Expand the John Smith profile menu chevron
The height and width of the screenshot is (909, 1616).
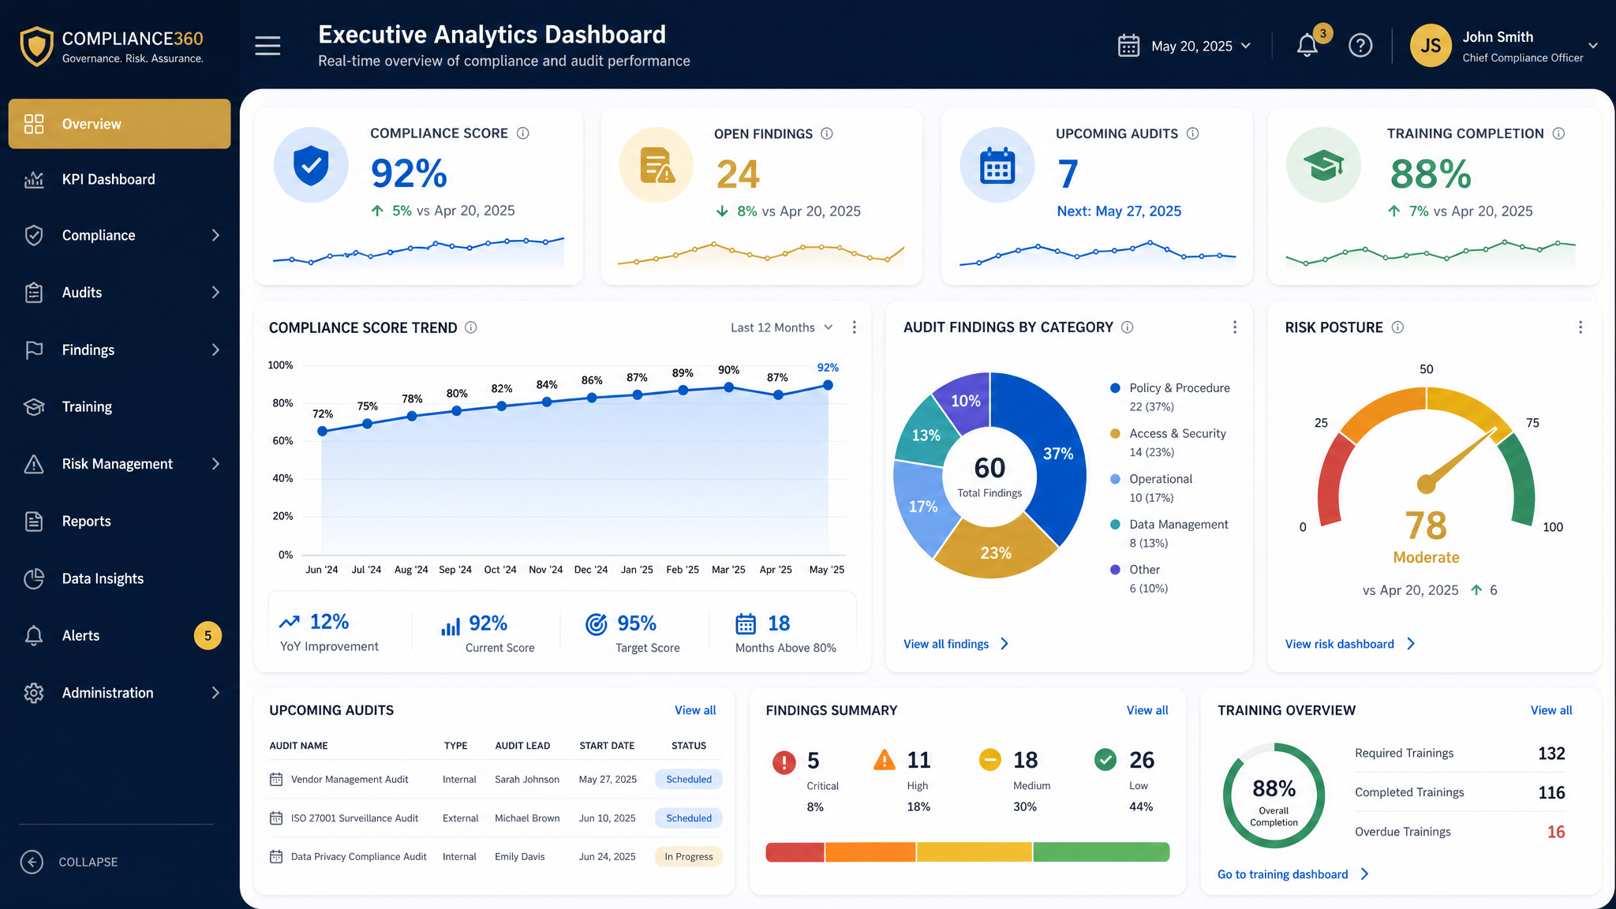[x=1593, y=46]
